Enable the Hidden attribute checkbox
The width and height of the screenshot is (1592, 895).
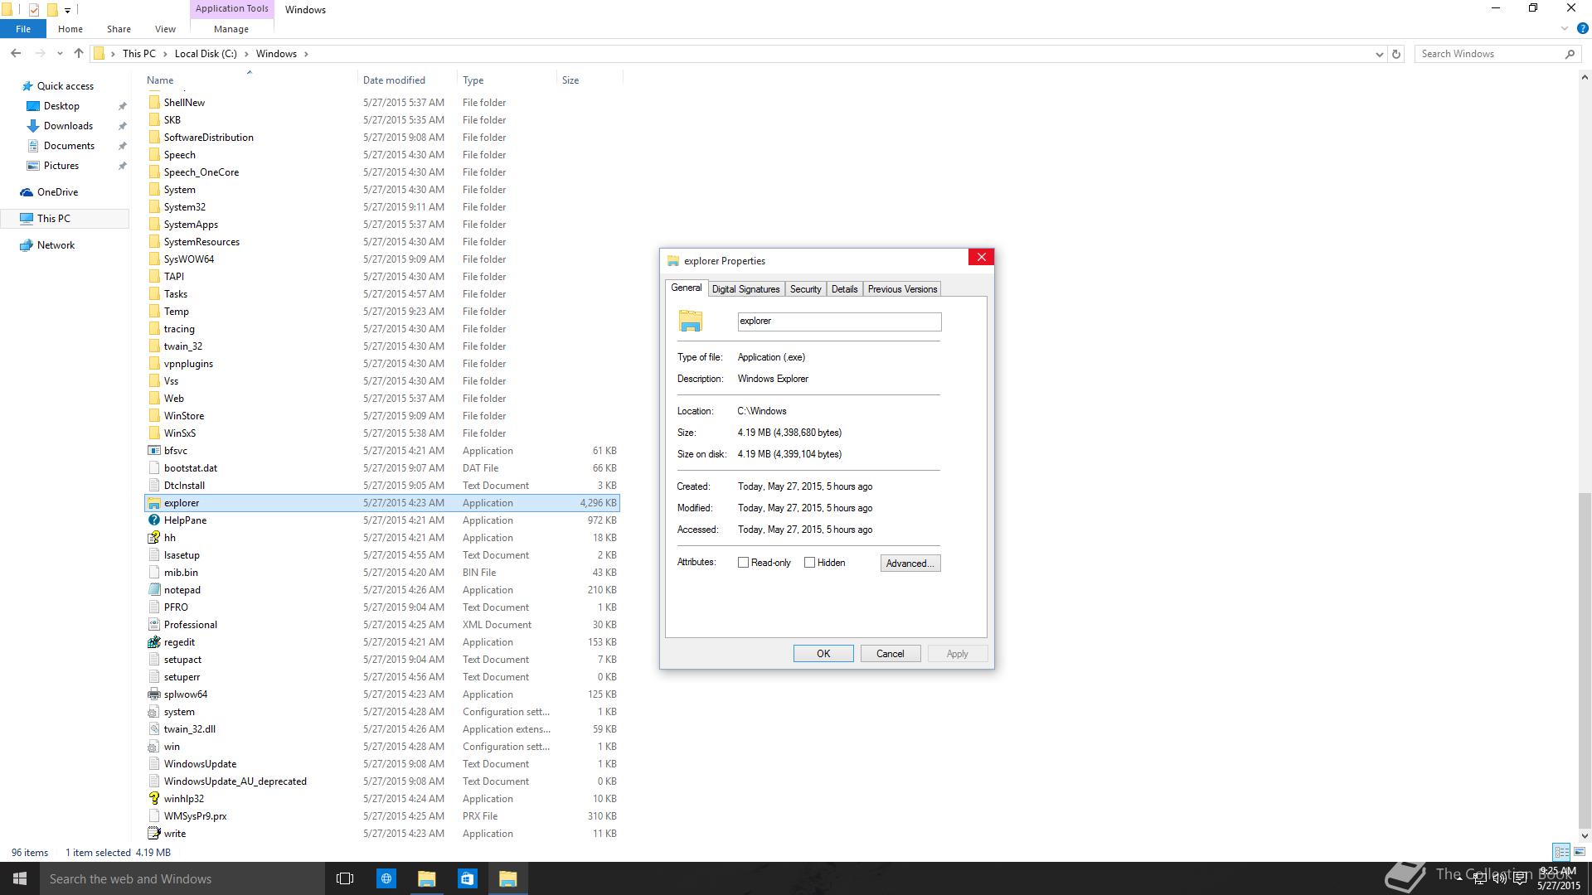[x=809, y=563]
